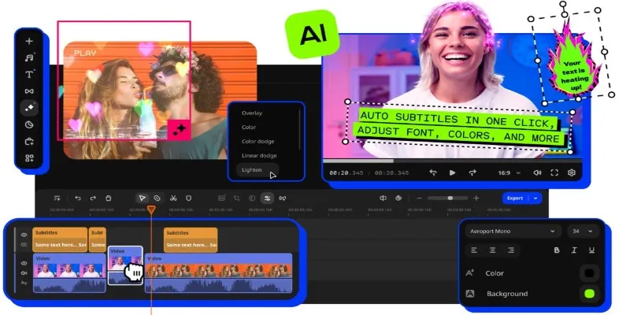Open the dimmed circular icon in the toolbar
This screenshot has width=630, height=315.
tap(252, 198)
